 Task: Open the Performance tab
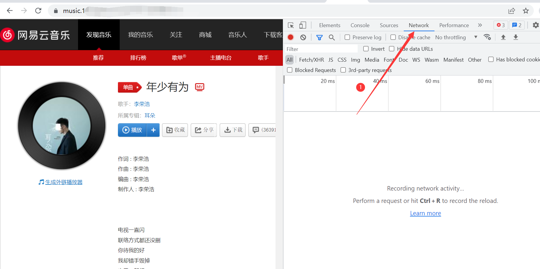click(454, 25)
